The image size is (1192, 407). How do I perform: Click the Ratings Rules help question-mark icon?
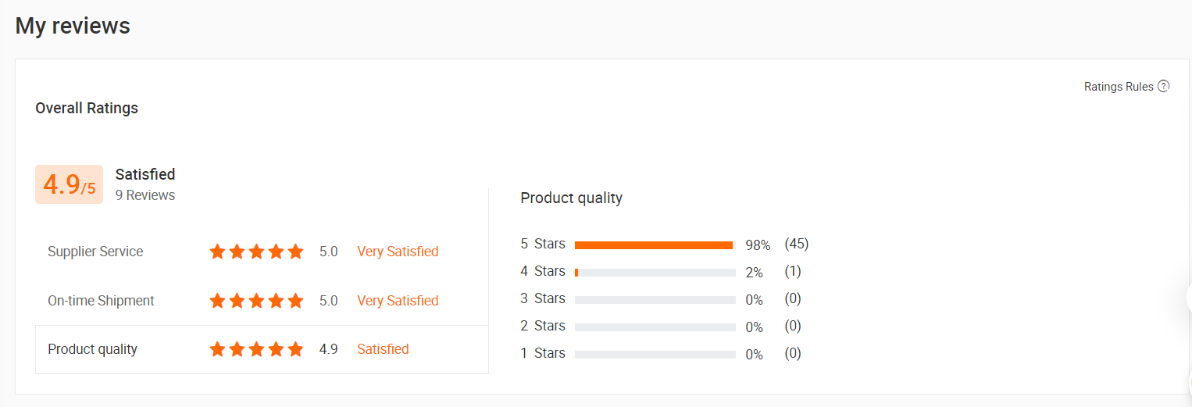pyautogui.click(x=1164, y=87)
